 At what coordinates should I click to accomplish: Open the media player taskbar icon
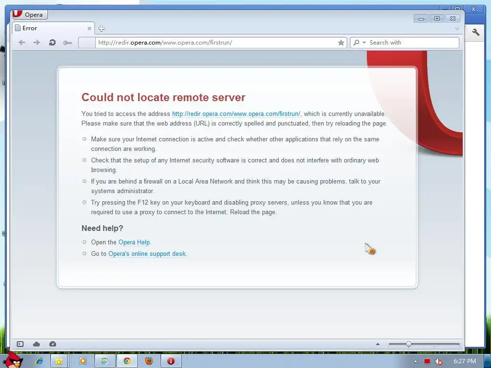coord(83,361)
